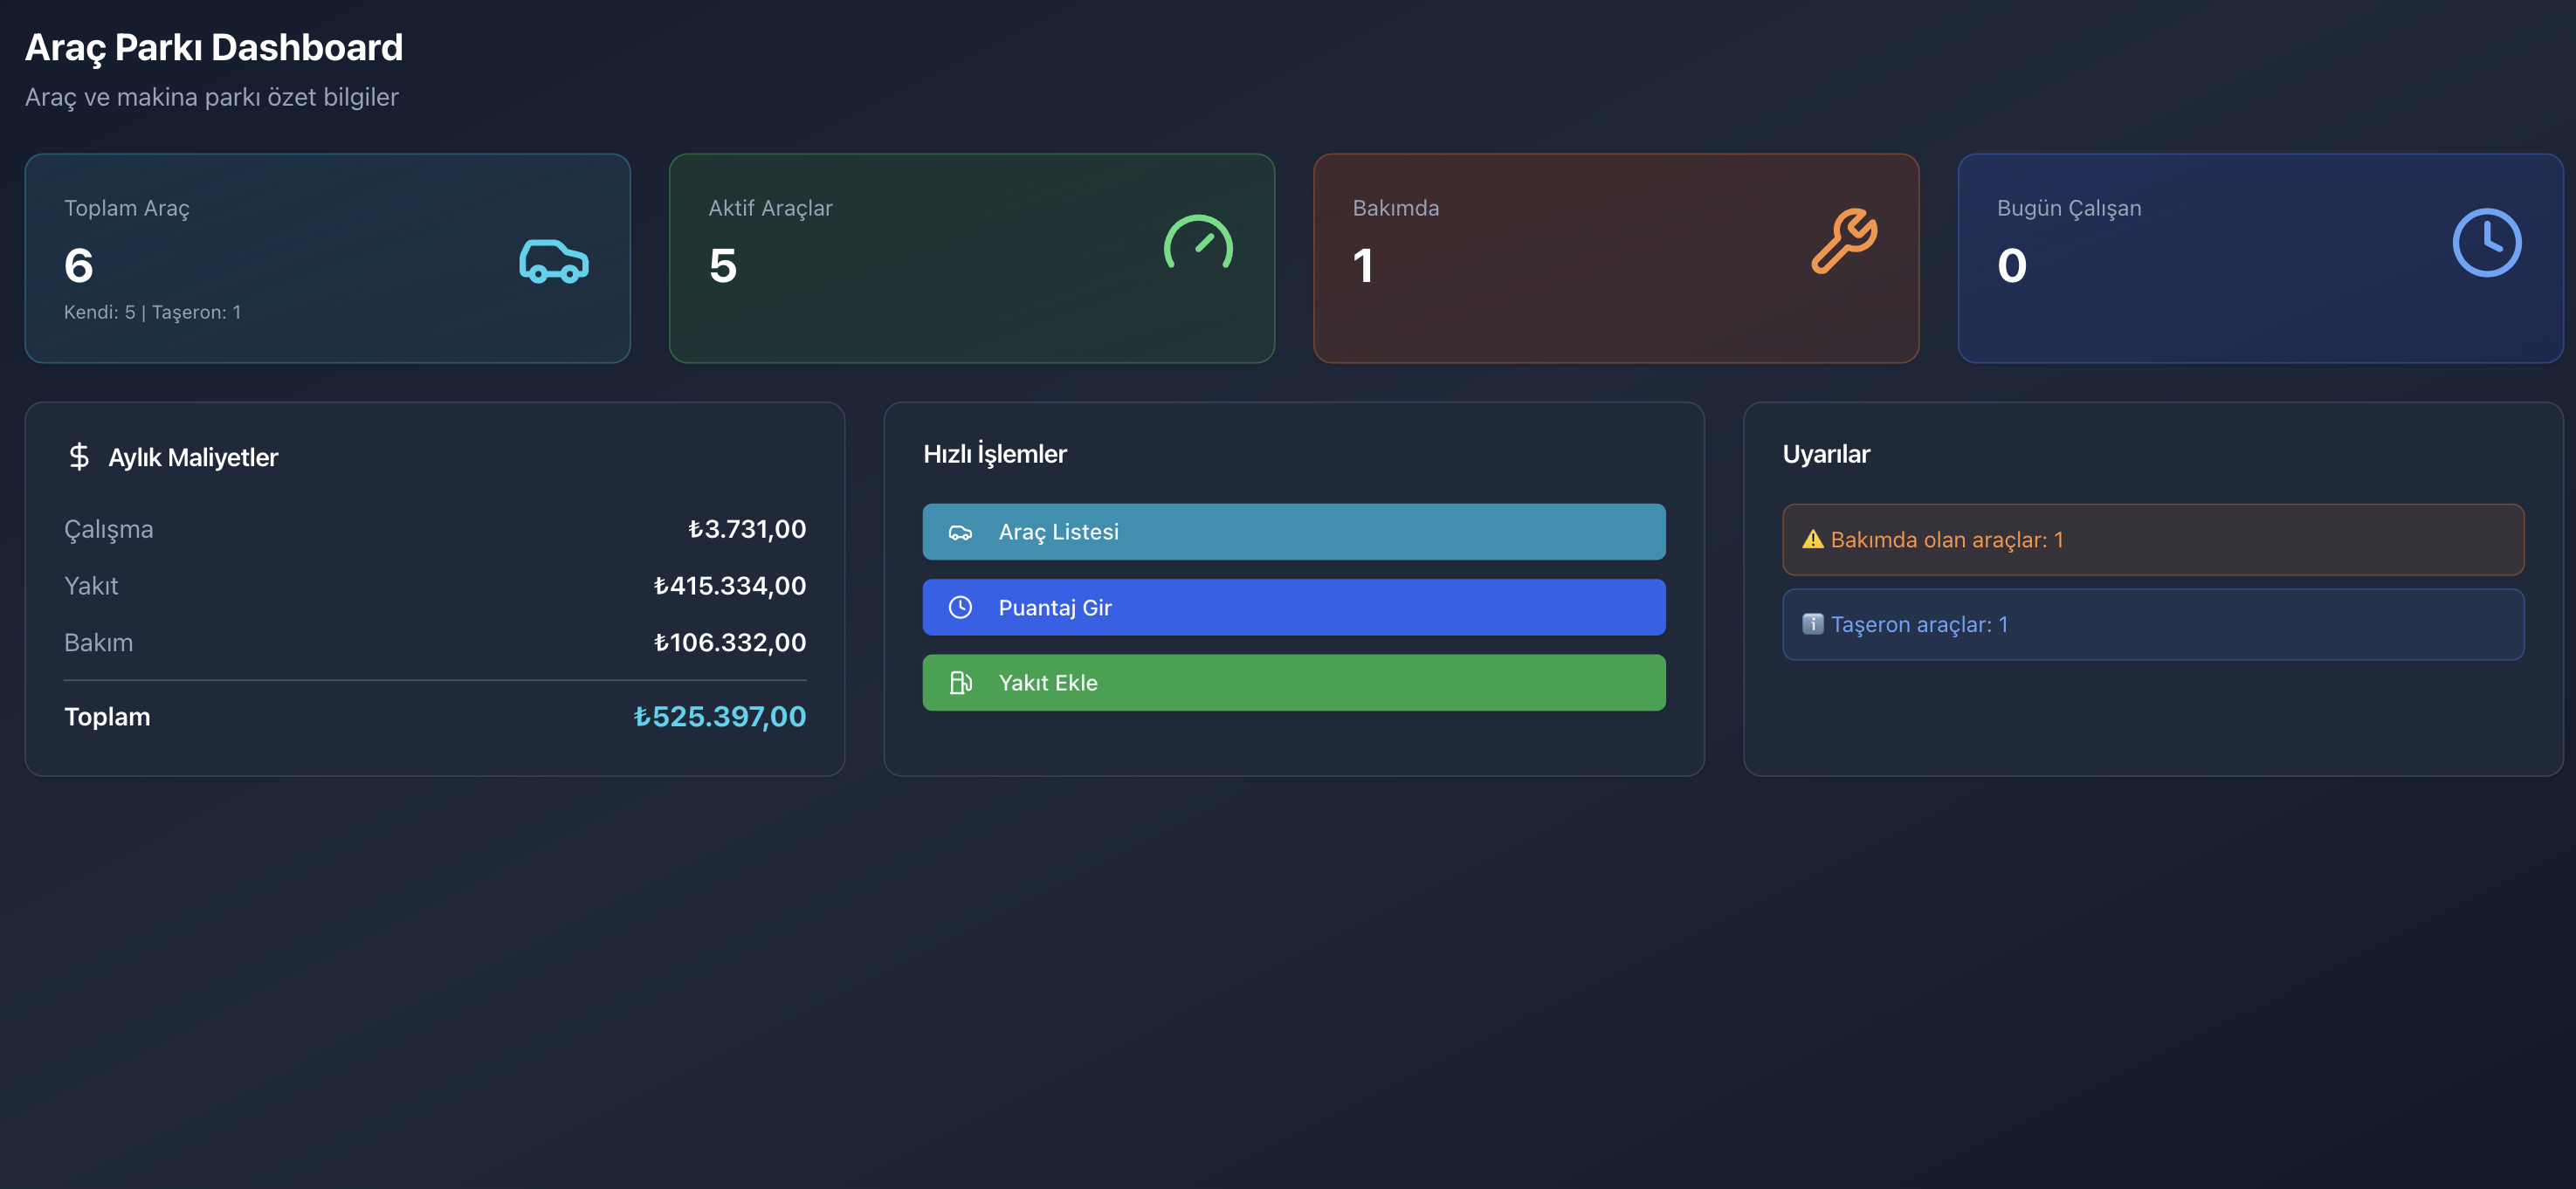Click the speedometer icon in Aktif Araçlar card

[1198, 243]
